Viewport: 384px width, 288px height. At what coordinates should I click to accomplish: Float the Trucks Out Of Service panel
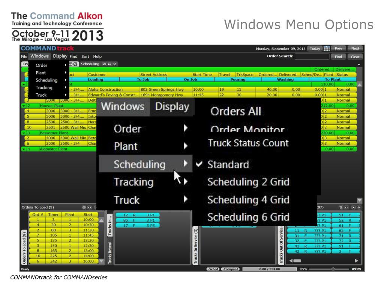click(341, 207)
